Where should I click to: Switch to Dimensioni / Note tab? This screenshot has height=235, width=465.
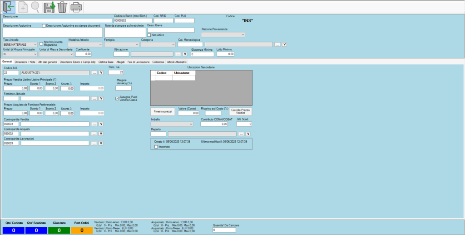pos(25,62)
